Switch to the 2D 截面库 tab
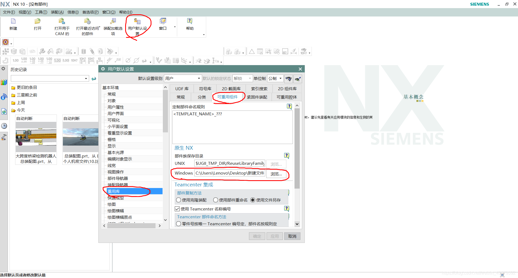The height and width of the screenshot is (278, 518). coord(231,89)
